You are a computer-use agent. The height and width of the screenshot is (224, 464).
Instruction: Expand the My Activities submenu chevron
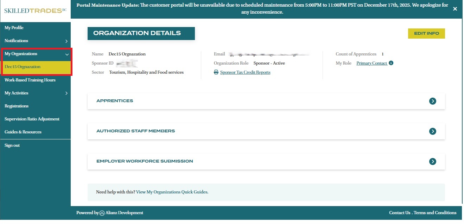[x=66, y=93]
